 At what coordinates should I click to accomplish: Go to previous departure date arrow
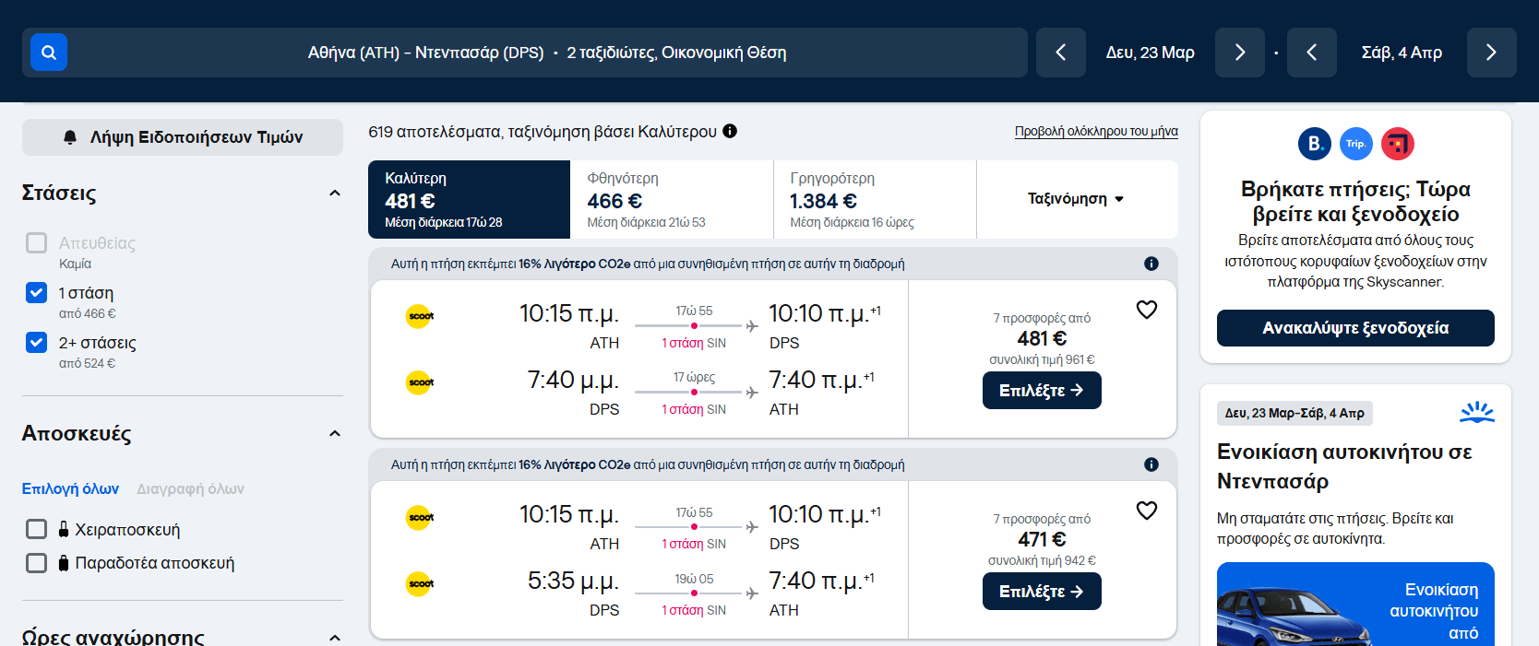(1061, 53)
